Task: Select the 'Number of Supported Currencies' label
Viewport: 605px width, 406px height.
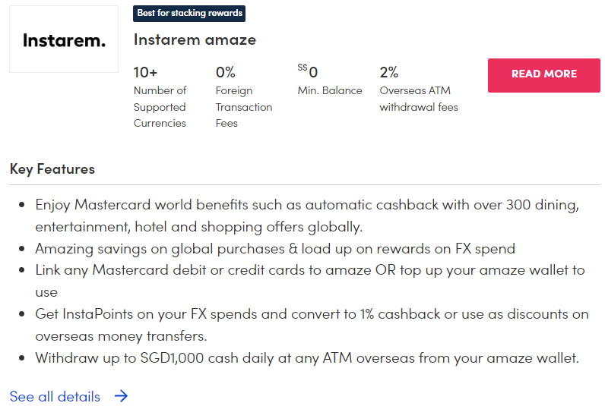Action: click(160, 107)
